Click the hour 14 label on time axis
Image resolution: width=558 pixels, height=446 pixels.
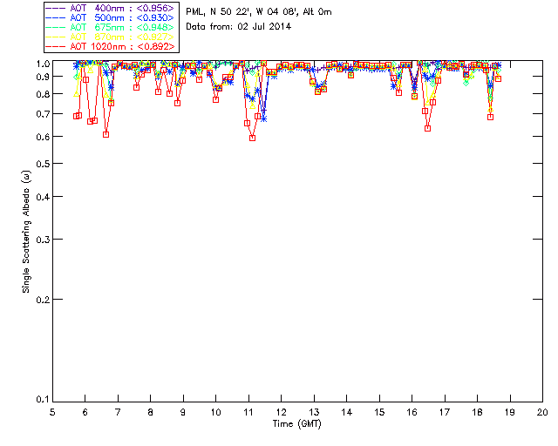[x=347, y=412]
